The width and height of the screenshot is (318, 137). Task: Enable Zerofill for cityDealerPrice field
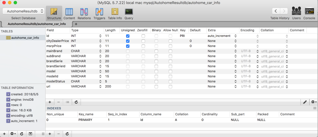(x=143, y=41)
